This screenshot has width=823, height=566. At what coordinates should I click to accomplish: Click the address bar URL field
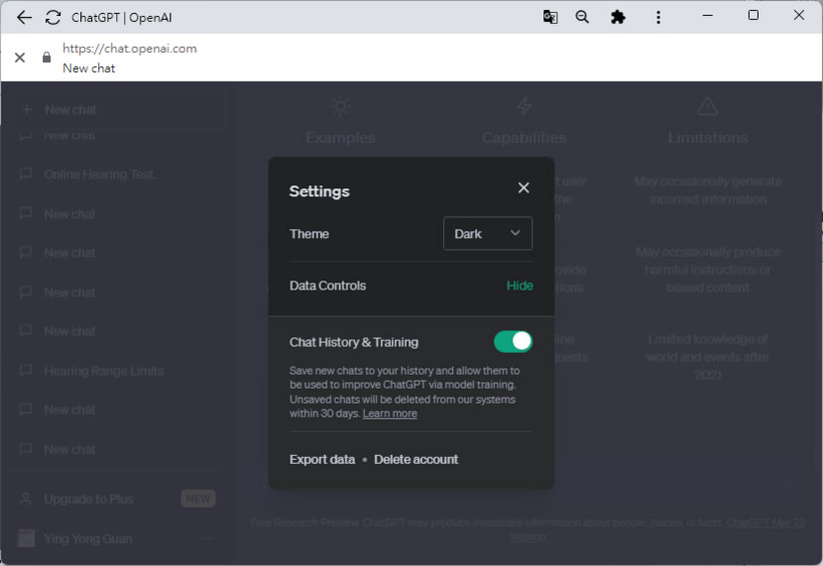click(129, 49)
